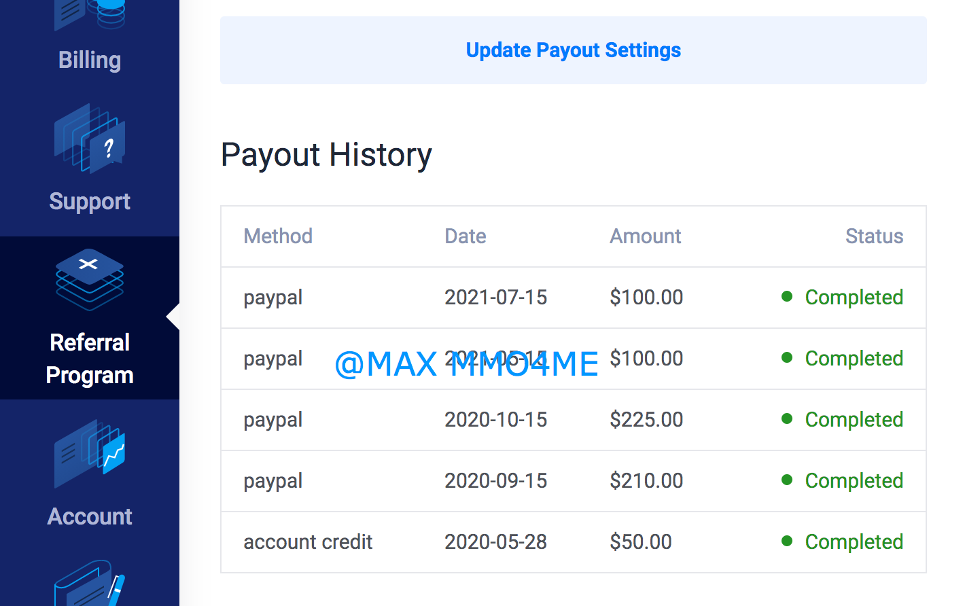Click the 2020-10-15 date cell
965x606 pixels.
495,419
